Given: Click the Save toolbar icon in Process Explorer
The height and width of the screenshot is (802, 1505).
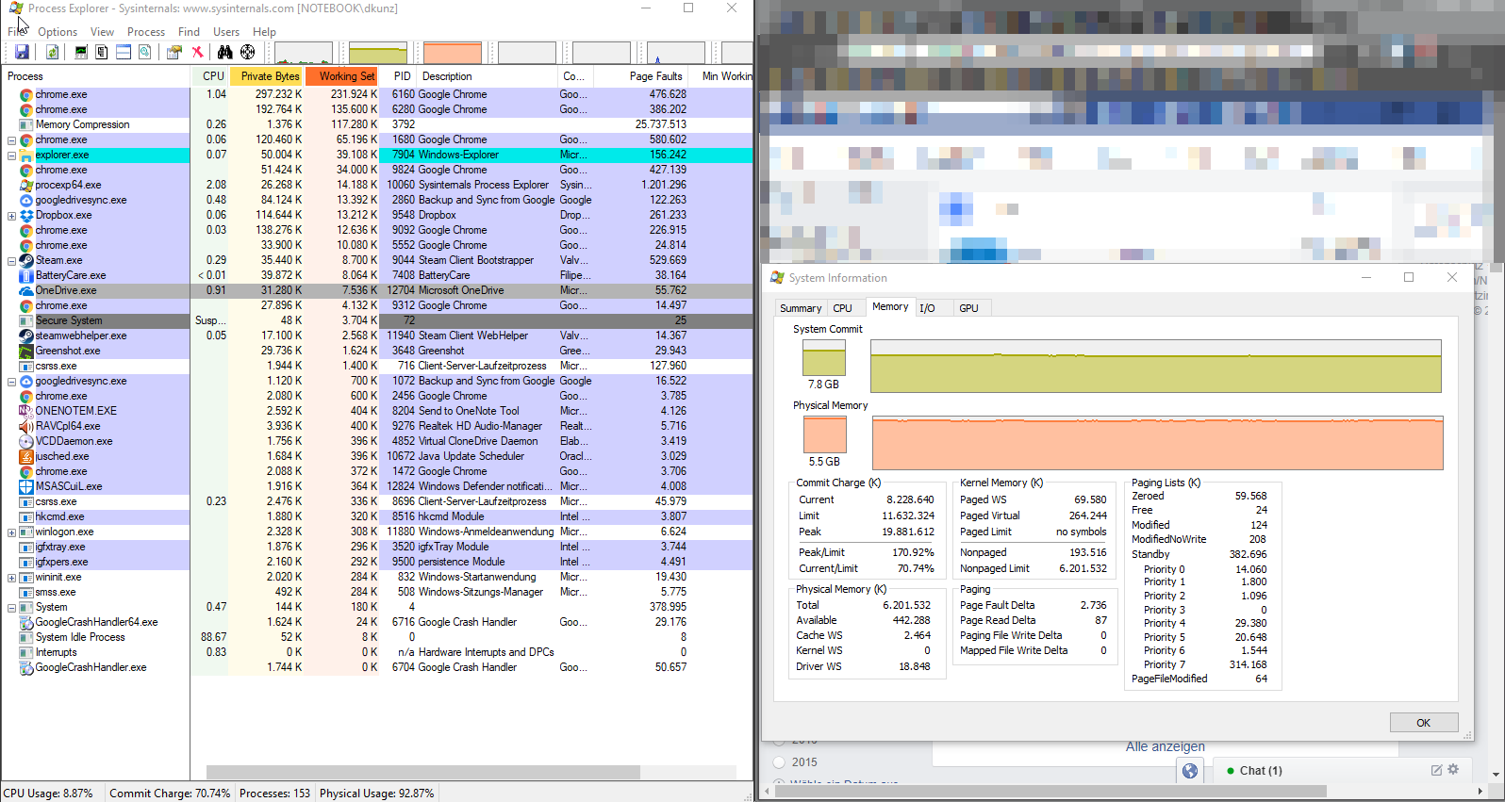Looking at the screenshot, I should [x=22, y=53].
